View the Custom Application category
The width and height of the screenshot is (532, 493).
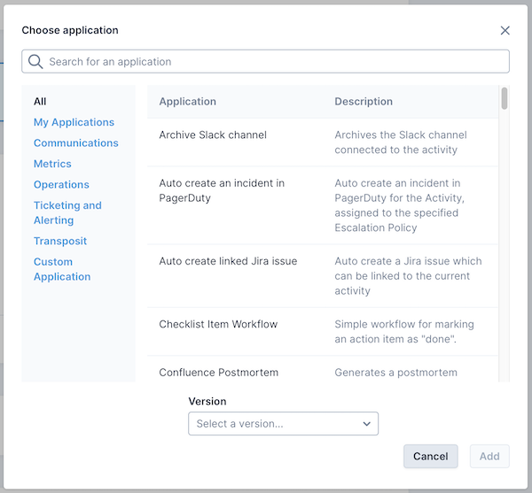tap(62, 269)
